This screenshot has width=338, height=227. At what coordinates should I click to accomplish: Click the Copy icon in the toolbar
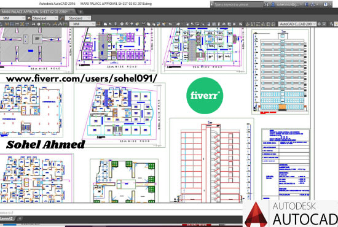point(149,24)
